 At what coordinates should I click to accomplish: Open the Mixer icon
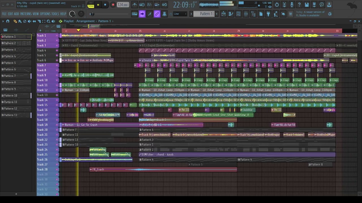(x=246, y=14)
